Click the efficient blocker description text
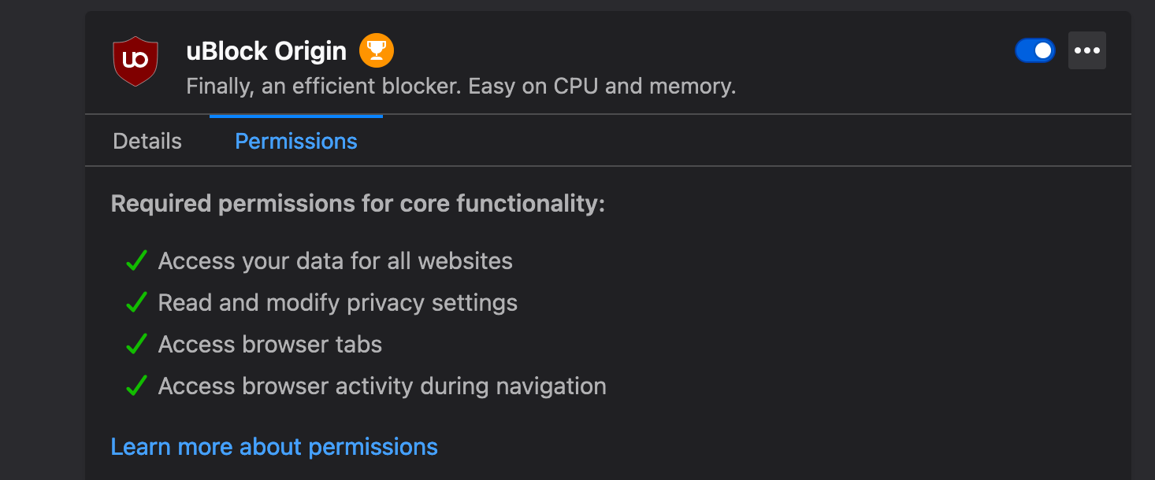The image size is (1155, 480). click(x=461, y=86)
